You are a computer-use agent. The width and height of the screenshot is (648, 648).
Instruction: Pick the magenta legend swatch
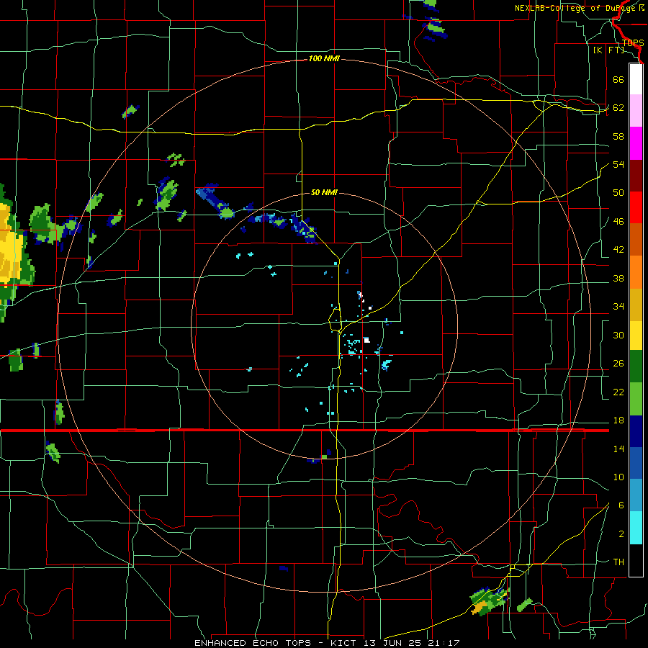coord(636,143)
